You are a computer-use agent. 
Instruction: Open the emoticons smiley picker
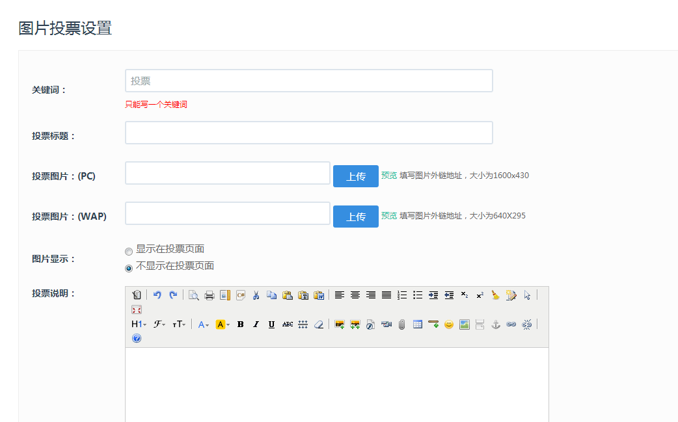(449, 324)
